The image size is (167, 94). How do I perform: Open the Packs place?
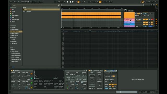coord(14,50)
